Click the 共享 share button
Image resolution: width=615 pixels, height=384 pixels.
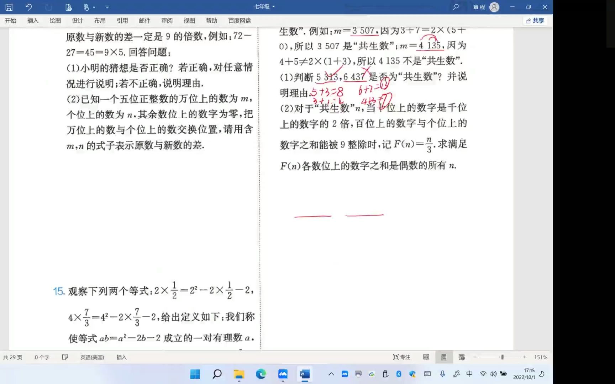(x=535, y=21)
